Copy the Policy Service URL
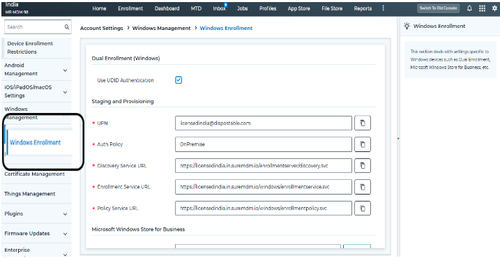500x258 pixels. click(362, 208)
